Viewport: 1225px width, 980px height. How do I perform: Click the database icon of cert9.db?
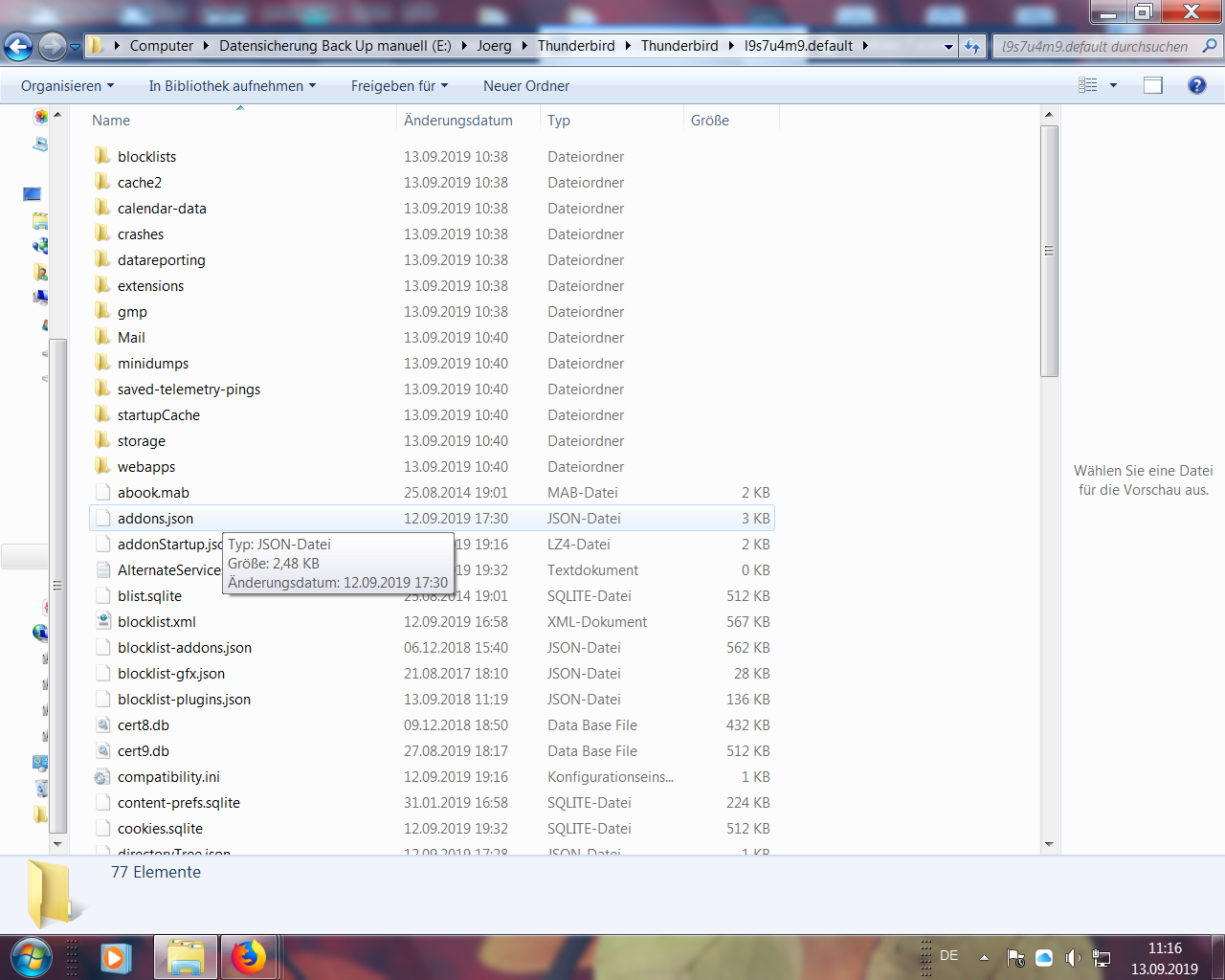pyautogui.click(x=102, y=750)
